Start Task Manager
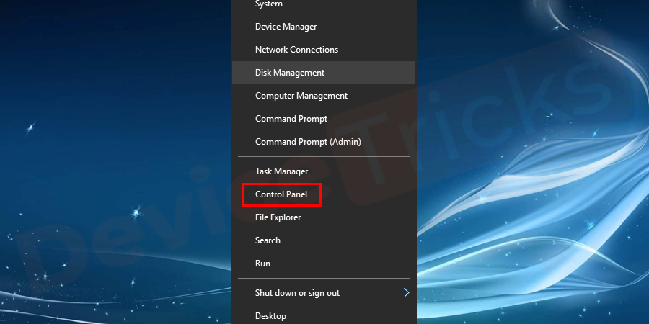Screen dimensions: 649x324 click(x=281, y=171)
